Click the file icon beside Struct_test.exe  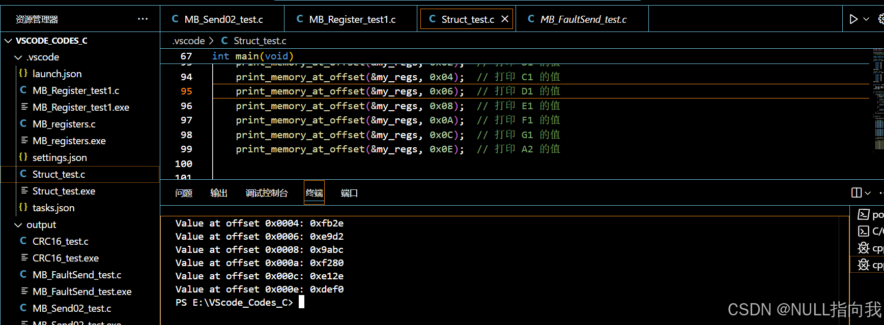24,191
